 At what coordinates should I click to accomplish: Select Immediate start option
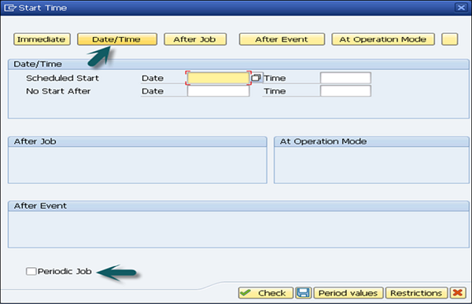pyautogui.click(x=42, y=39)
